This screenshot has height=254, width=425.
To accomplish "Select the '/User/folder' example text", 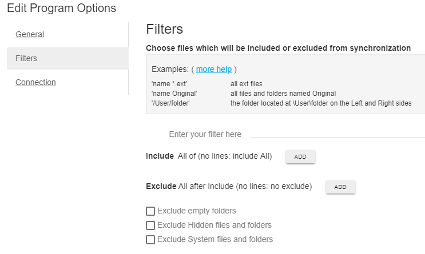I will [170, 103].
